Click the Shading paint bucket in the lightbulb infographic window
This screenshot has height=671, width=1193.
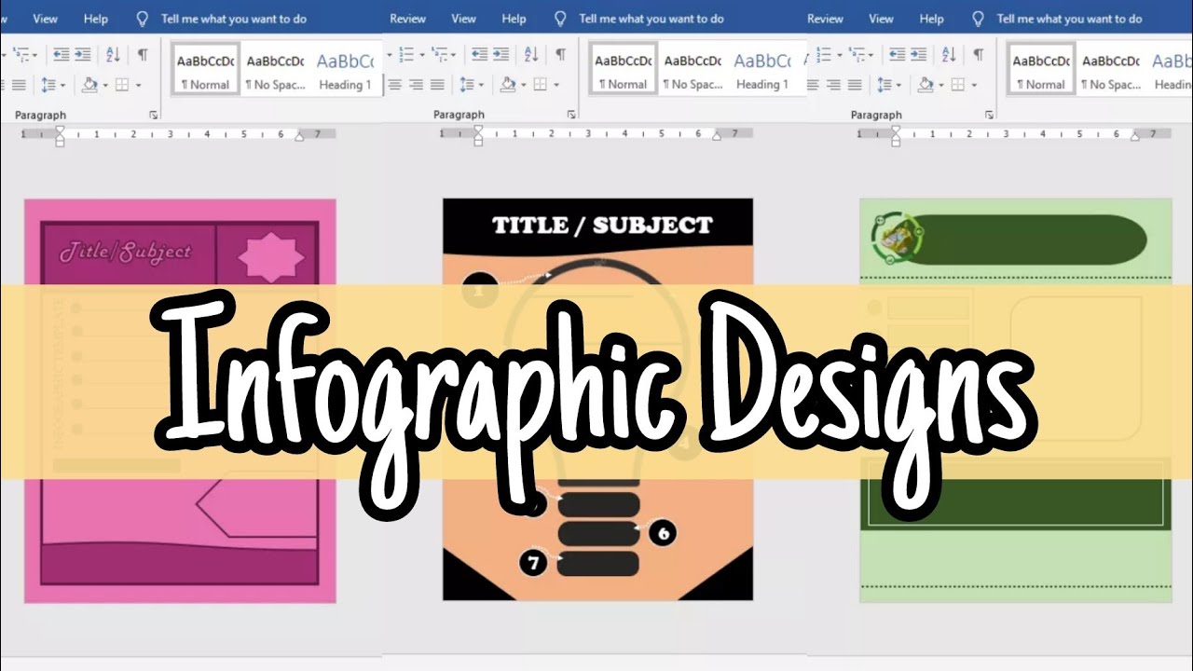coord(507,85)
